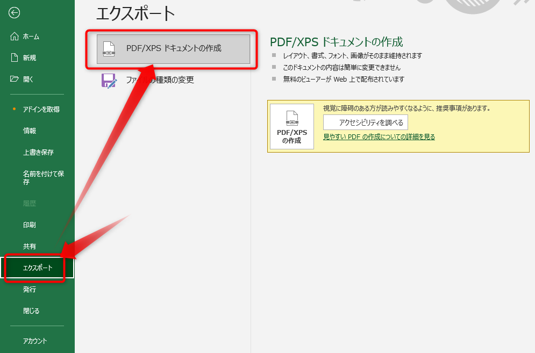Go to ホーム in the sidebar
The height and width of the screenshot is (353, 535).
point(31,37)
